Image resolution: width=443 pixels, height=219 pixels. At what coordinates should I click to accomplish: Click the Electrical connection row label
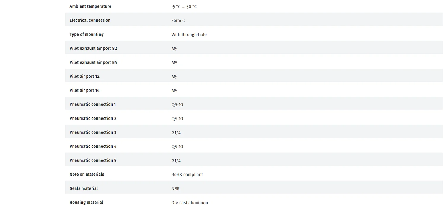point(90,20)
